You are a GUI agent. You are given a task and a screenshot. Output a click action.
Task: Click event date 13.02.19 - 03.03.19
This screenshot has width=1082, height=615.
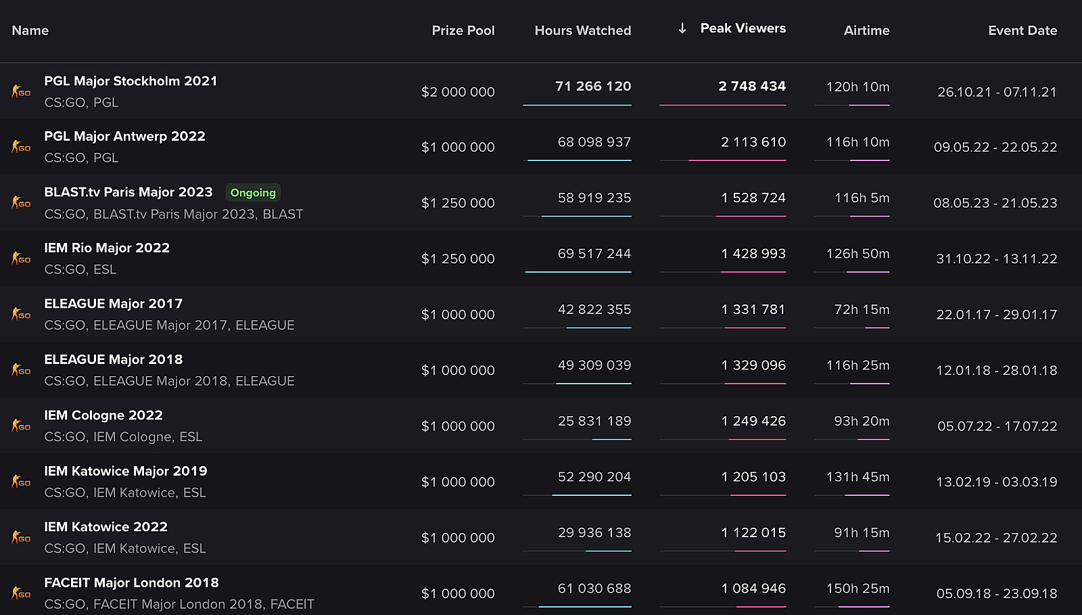[x=997, y=482]
